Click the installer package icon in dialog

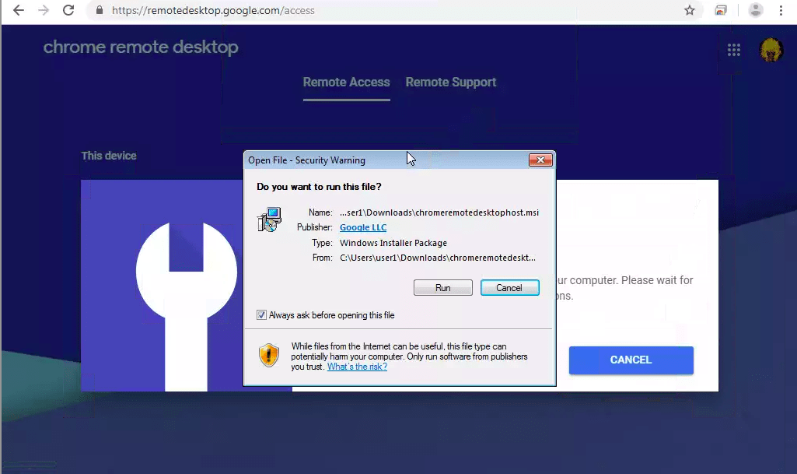pyautogui.click(x=269, y=219)
